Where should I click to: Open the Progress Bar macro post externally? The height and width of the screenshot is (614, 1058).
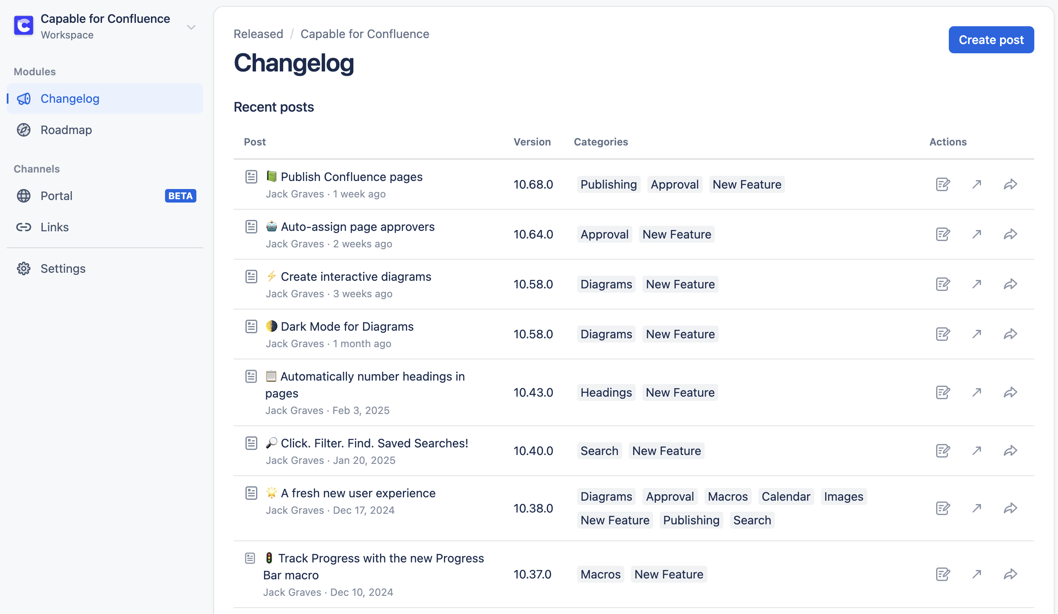coord(977,574)
